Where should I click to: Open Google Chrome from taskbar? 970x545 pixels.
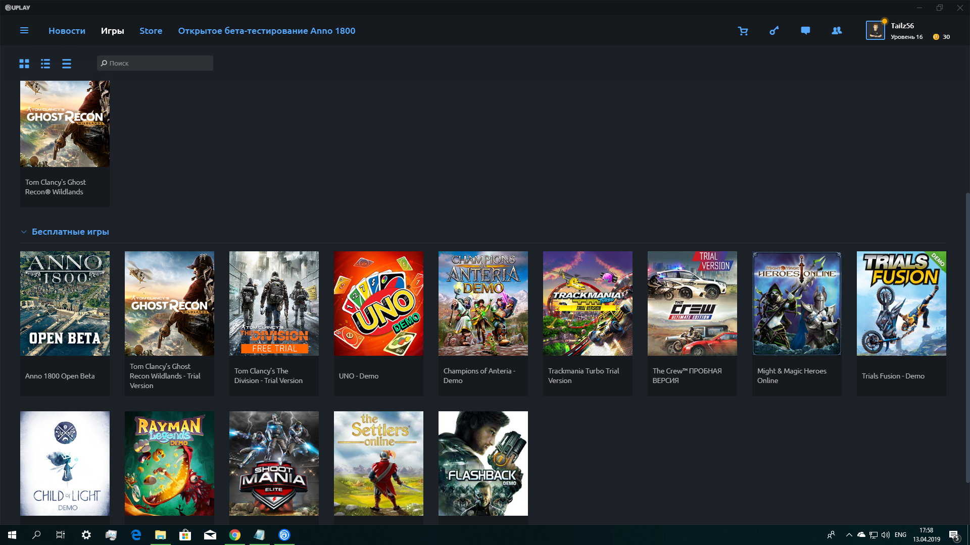[x=235, y=535]
